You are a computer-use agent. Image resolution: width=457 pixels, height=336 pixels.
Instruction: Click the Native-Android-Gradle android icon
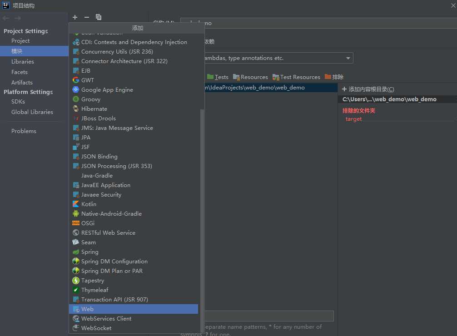coord(76,213)
